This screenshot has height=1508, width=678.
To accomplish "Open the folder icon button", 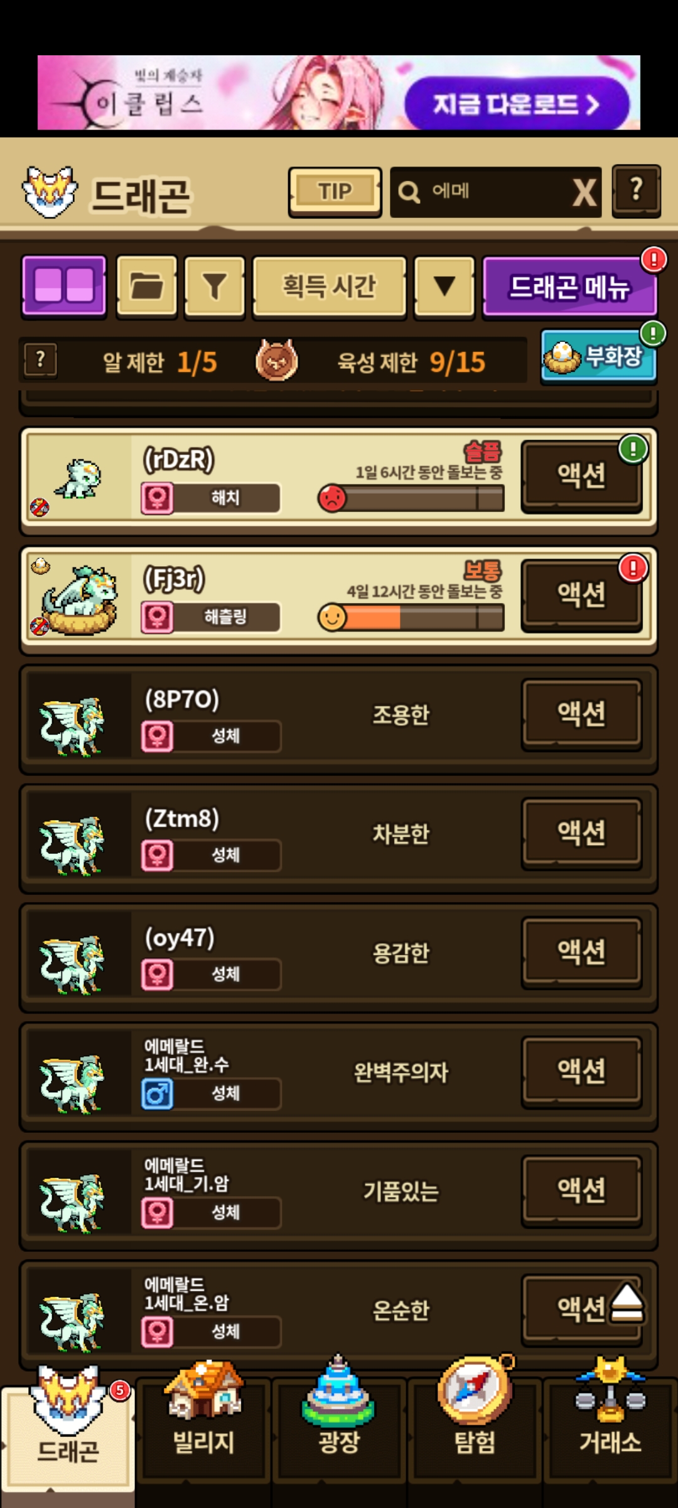I will pos(146,287).
